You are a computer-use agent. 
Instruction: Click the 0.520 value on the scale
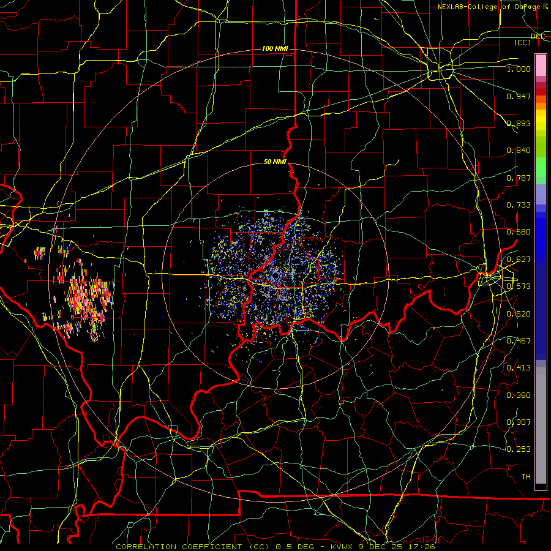519,314
